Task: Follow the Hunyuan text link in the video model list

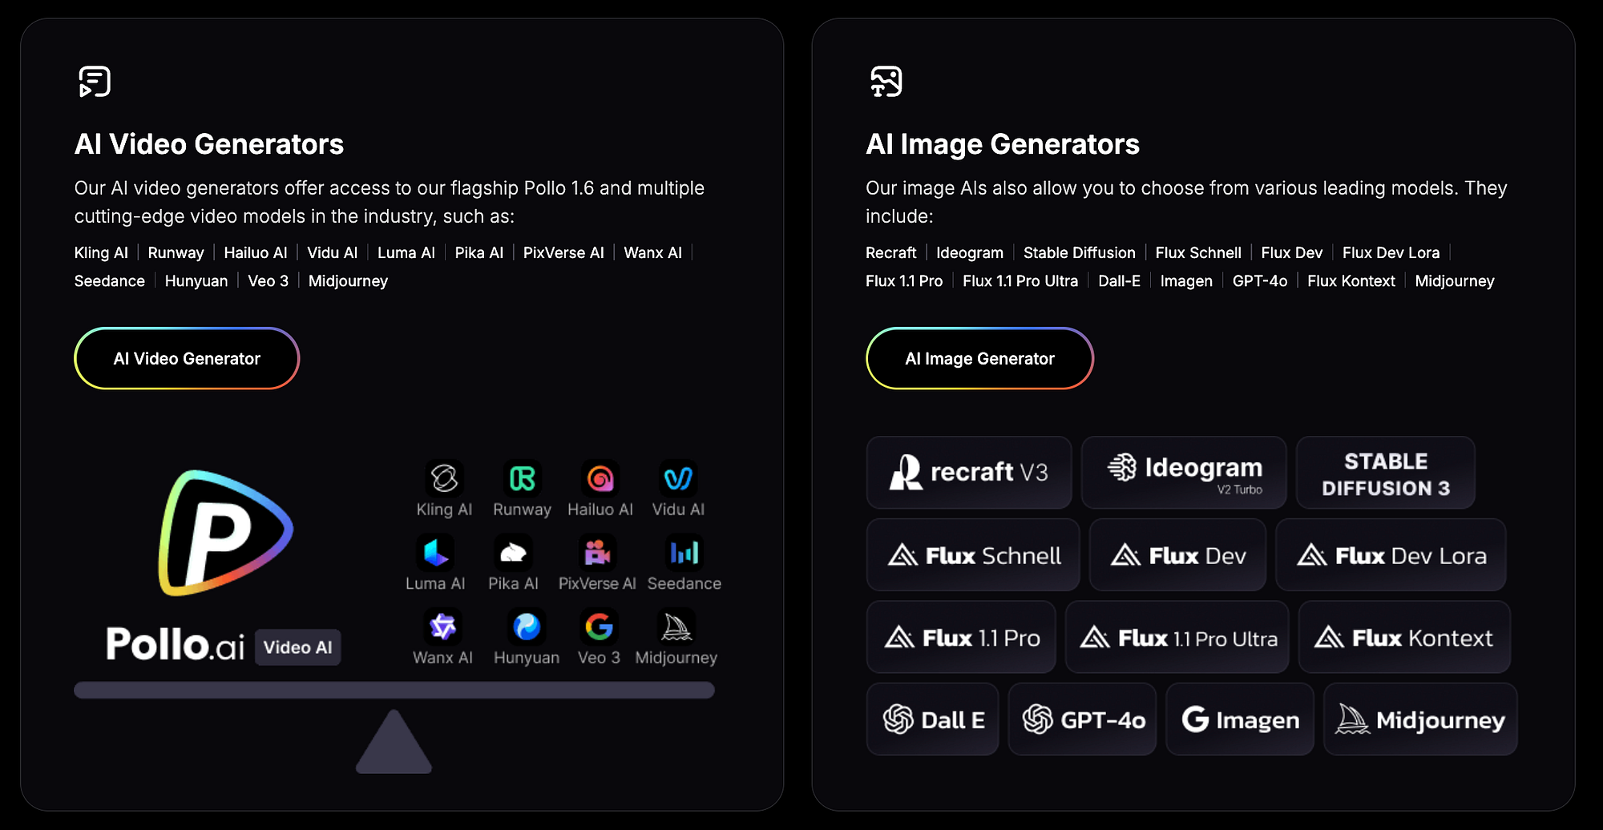Action: [x=196, y=281]
